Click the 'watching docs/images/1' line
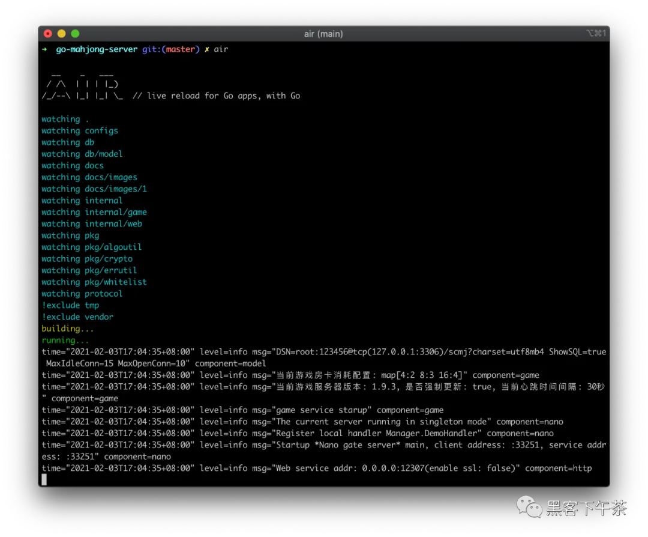Viewport: 648px width, 537px height. click(x=94, y=189)
